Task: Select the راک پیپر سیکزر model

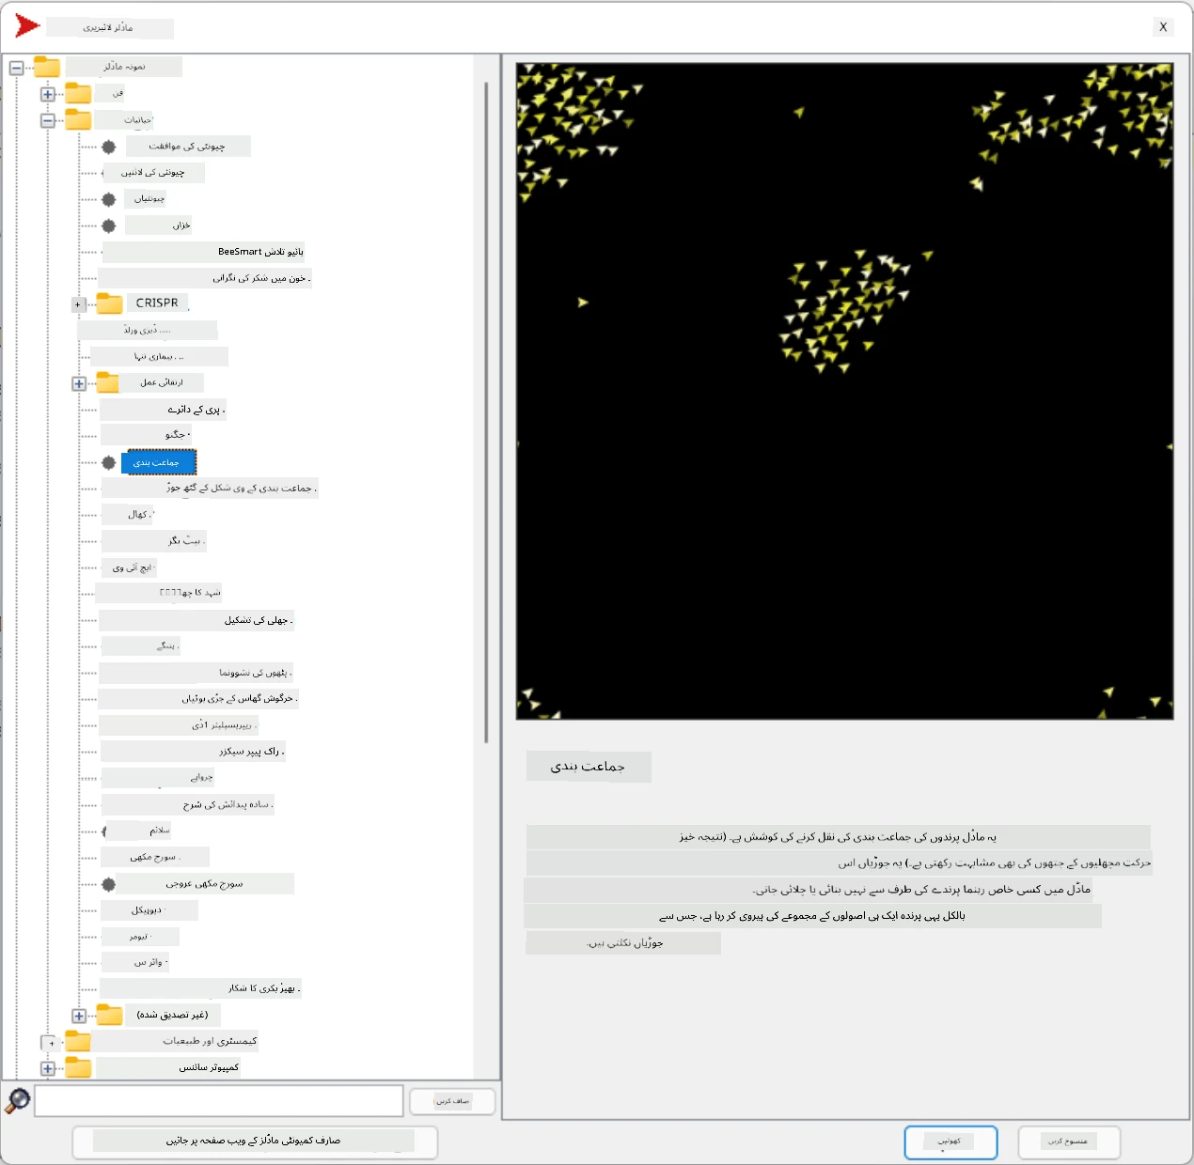Action: click(x=194, y=752)
